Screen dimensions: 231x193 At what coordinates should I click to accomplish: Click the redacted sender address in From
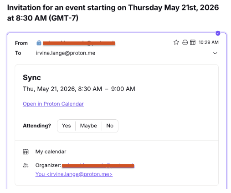pos(79,43)
